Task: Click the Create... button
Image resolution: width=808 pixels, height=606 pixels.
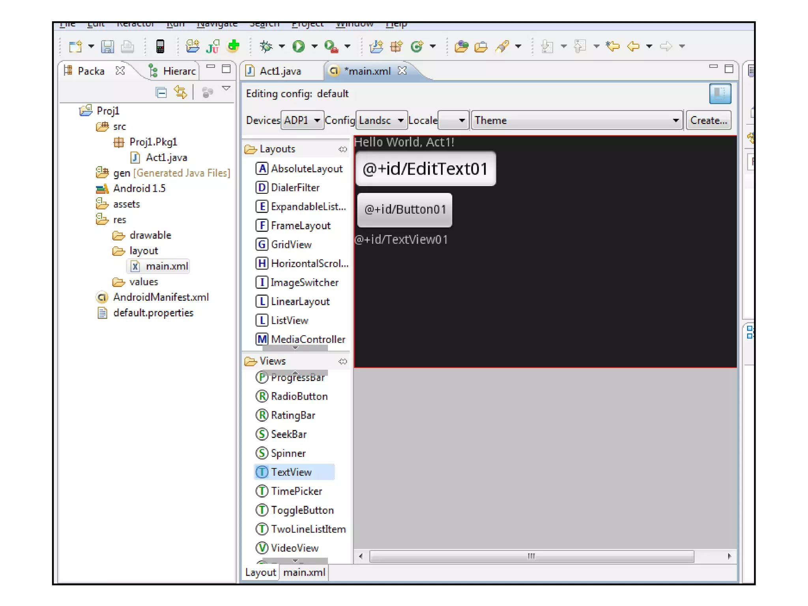Action: 708,120
